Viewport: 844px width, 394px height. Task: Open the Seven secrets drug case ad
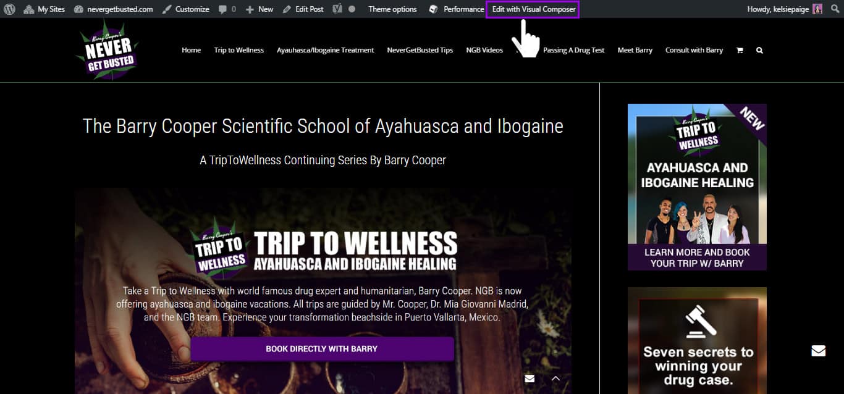coord(697,341)
